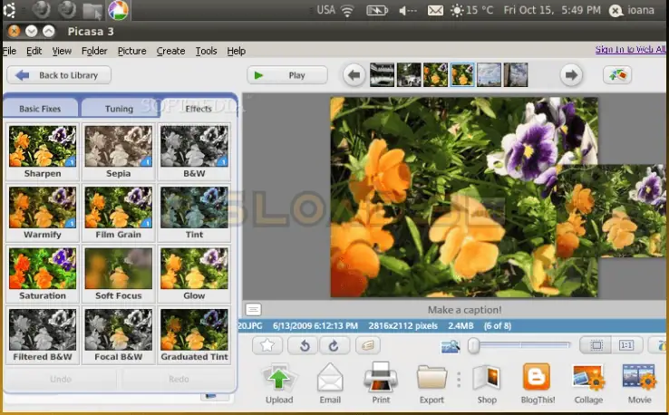The height and width of the screenshot is (415, 669).
Task: Open the Export folder icon
Action: [431, 379]
